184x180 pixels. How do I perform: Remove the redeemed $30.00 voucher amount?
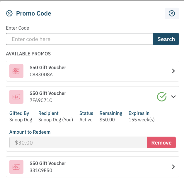161,143
